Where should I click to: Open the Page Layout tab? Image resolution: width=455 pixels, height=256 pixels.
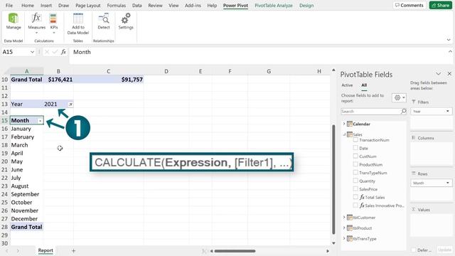click(x=88, y=5)
